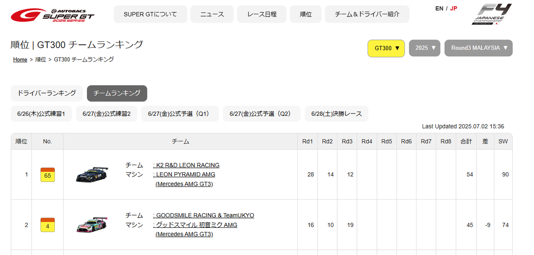Open the GT300 class dropdown
The width and height of the screenshot is (534, 255).
386,48
